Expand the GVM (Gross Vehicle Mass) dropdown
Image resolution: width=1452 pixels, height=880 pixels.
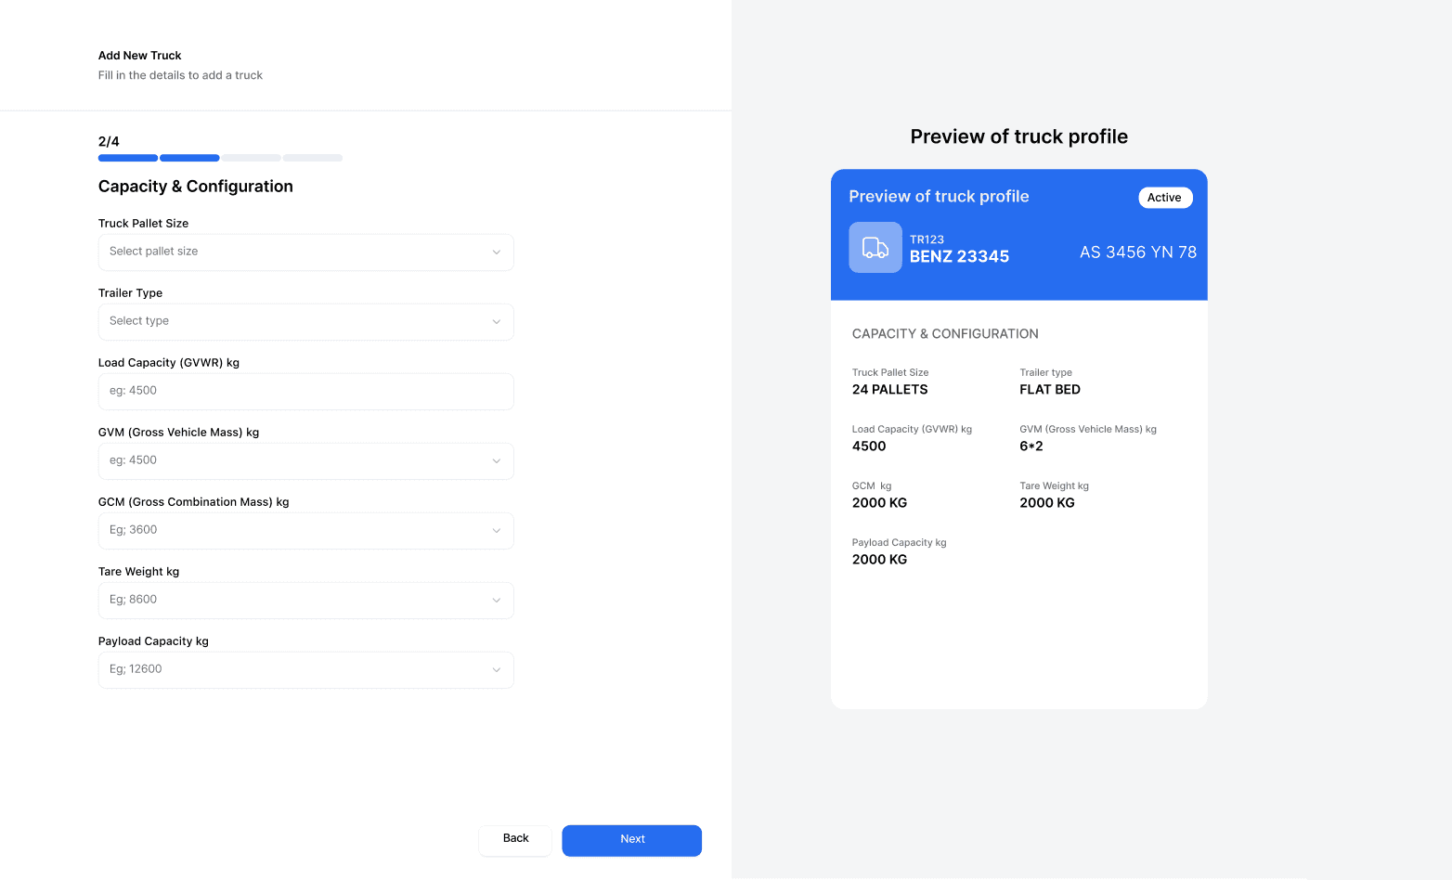point(306,461)
